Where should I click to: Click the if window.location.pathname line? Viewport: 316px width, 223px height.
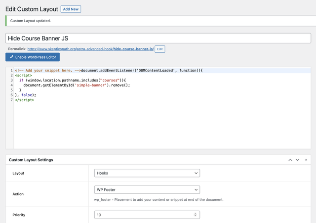73,80
